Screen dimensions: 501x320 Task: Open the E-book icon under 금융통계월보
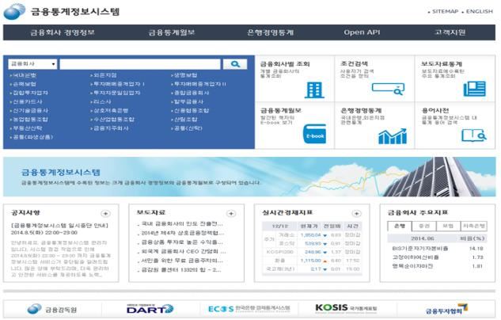click(313, 135)
